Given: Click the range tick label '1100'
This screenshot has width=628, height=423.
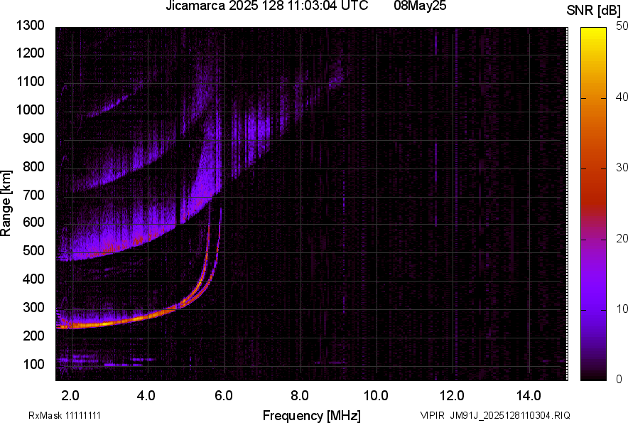Looking at the screenshot, I should [x=30, y=82].
